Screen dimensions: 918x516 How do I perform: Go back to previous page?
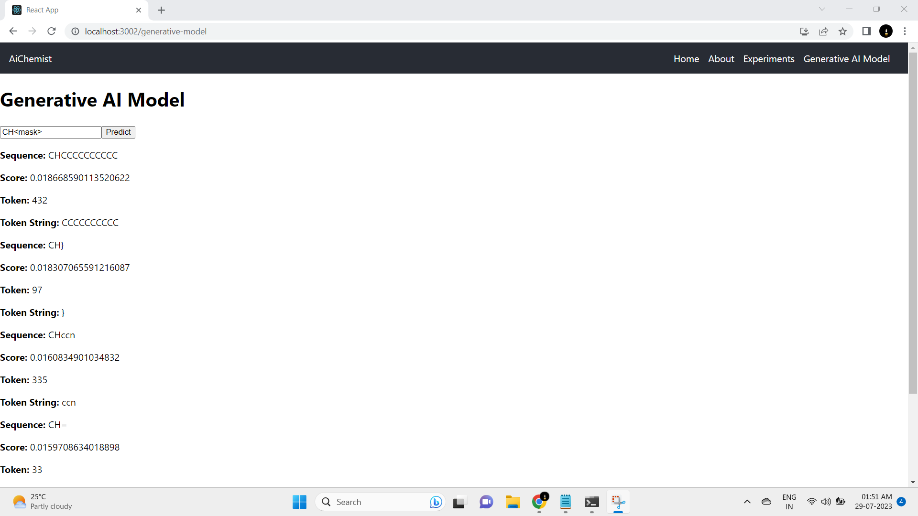(13, 32)
